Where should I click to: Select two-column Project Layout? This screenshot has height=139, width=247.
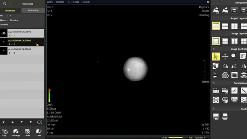tap(235, 26)
